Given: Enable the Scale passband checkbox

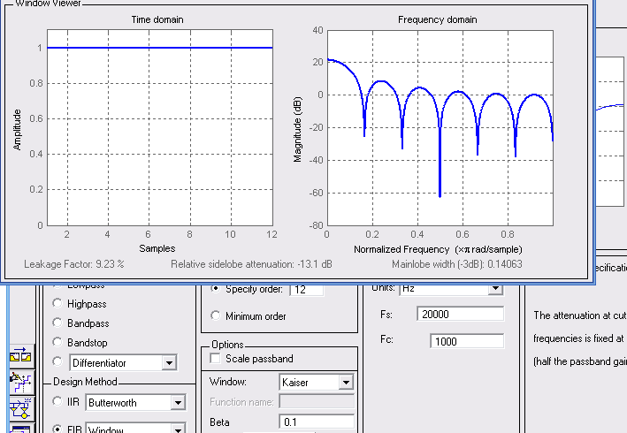Looking at the screenshot, I should (x=216, y=358).
